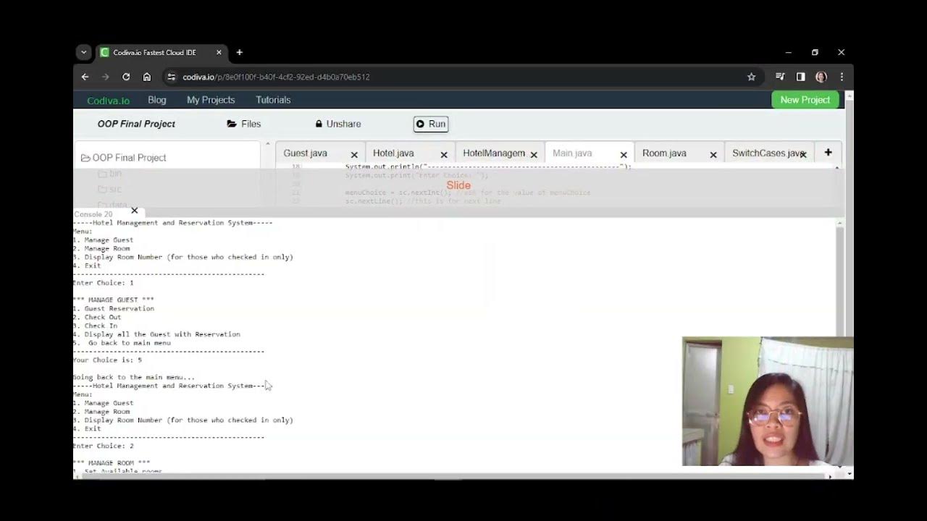This screenshot has height=521, width=927.
Task: Click the browser back arrow
Action: [x=85, y=77]
